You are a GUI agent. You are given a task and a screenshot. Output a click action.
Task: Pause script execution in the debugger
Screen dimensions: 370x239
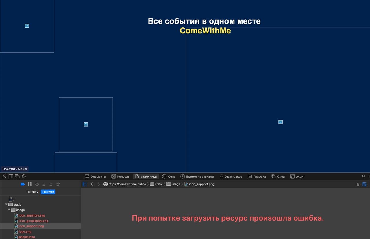(30, 184)
